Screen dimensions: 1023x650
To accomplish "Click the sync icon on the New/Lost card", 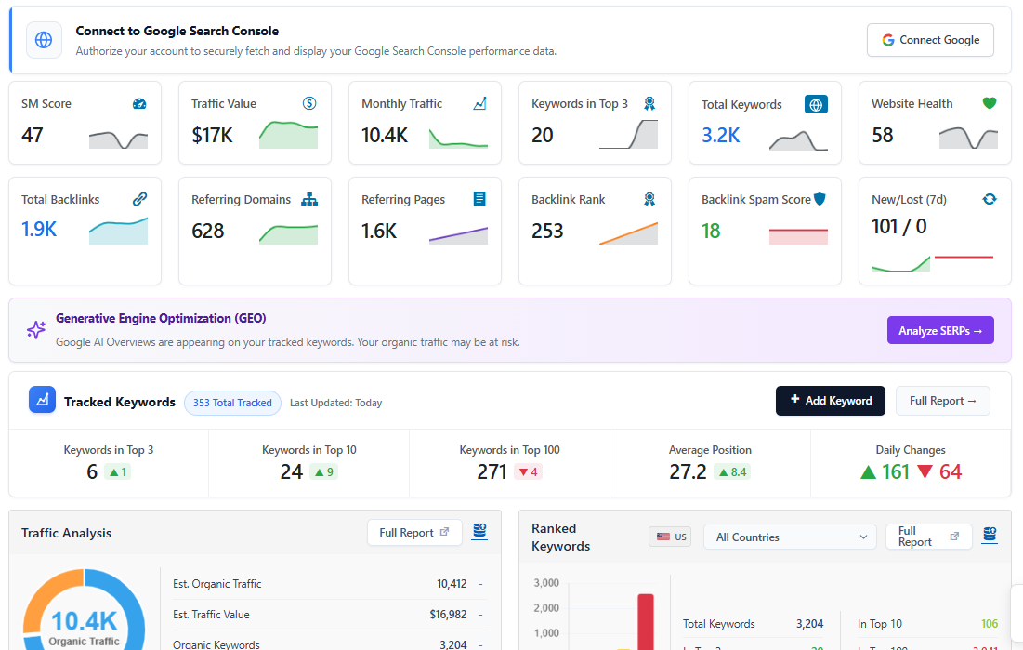I will click(989, 199).
